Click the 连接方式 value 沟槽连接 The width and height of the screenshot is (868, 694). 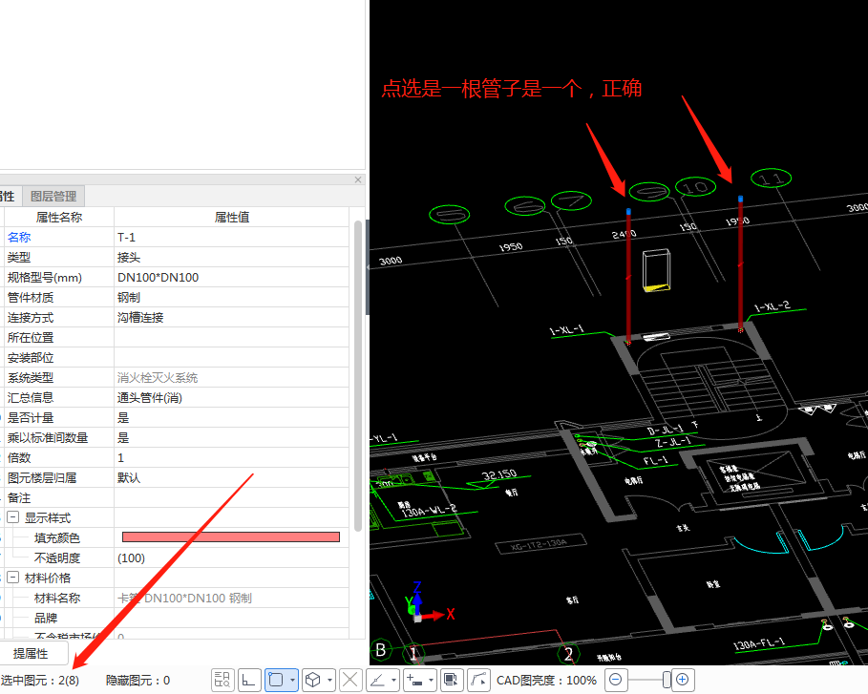[x=231, y=318]
